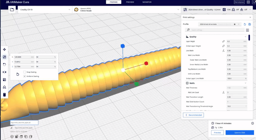This screenshot has height=140, width=256.
Task: Click the print info circle icon
Action: click(x=252, y=123)
